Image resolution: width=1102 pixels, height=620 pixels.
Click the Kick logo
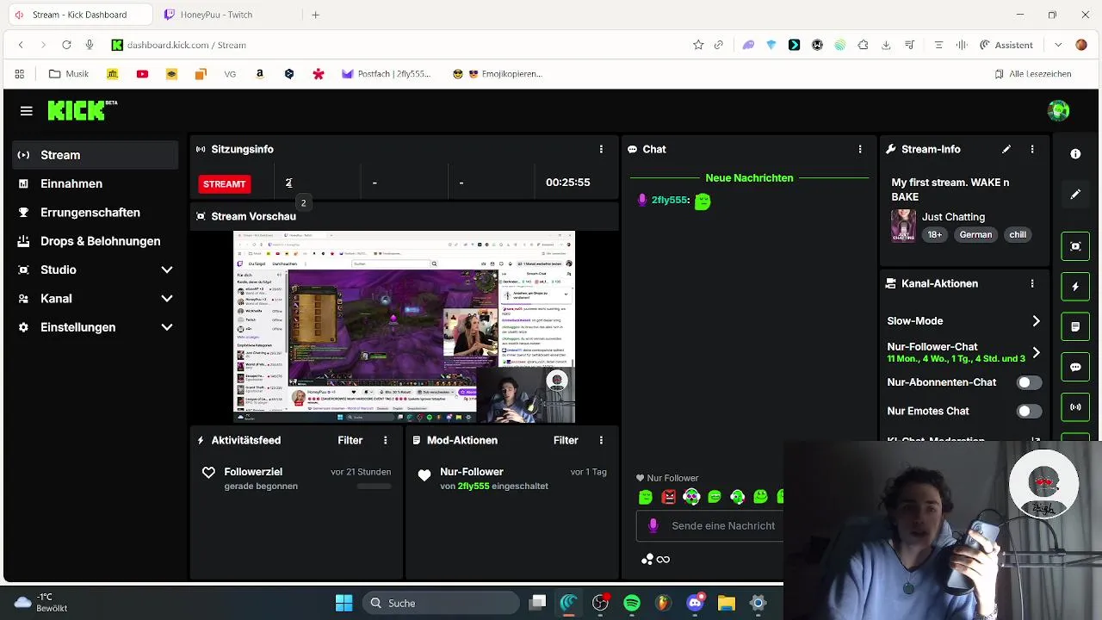82,110
